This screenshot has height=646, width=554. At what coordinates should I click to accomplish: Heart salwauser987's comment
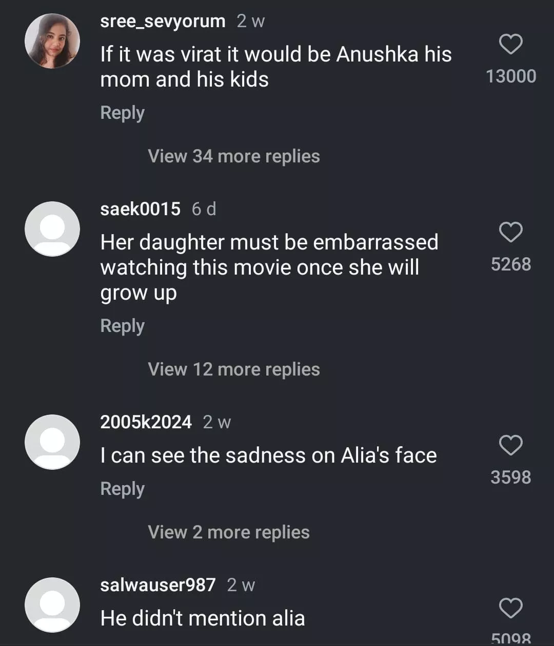pos(510,609)
